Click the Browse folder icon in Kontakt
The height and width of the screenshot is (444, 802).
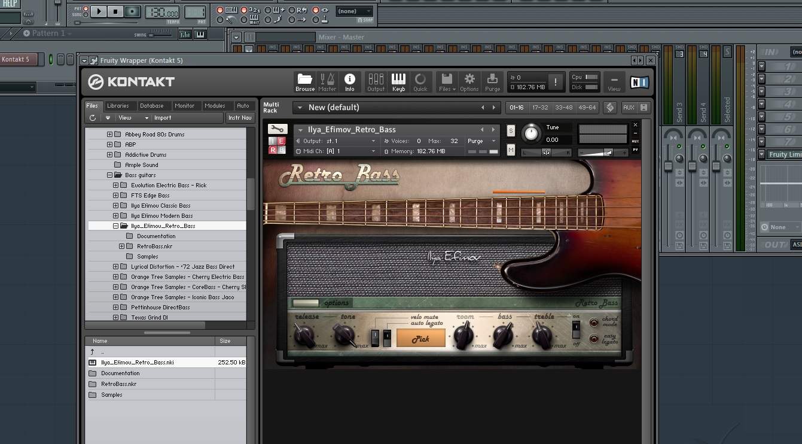coord(304,82)
